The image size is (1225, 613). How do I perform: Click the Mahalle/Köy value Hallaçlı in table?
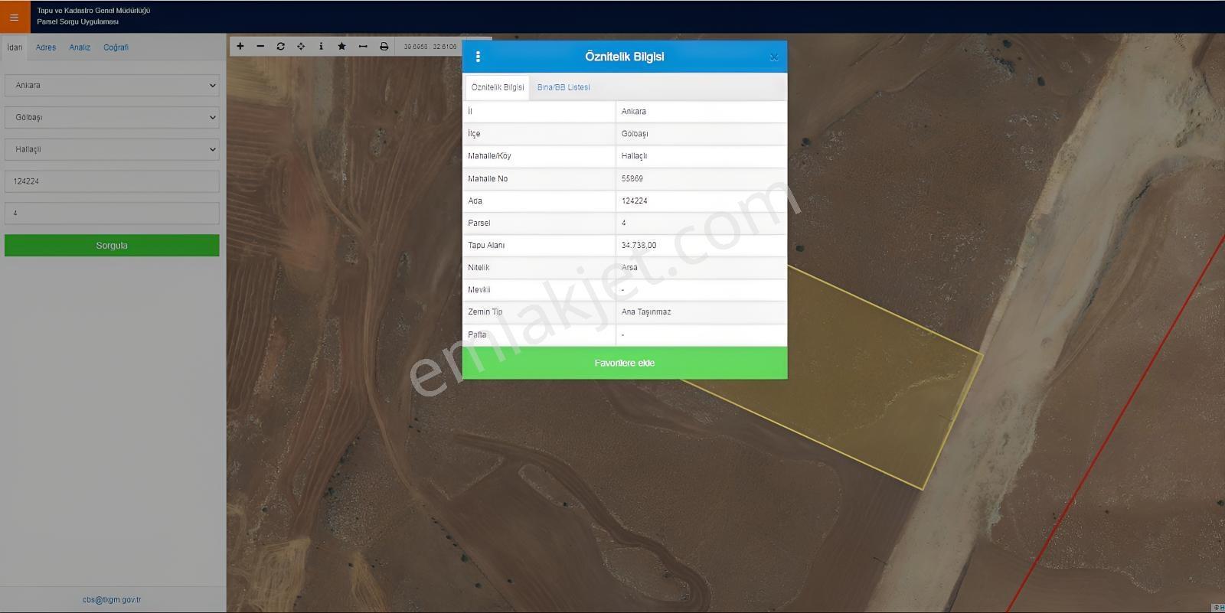tap(634, 156)
